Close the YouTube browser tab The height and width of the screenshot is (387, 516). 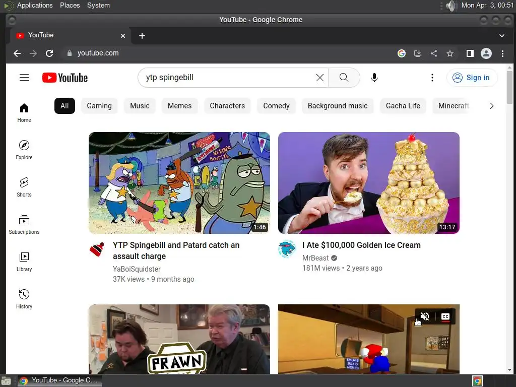point(123,36)
